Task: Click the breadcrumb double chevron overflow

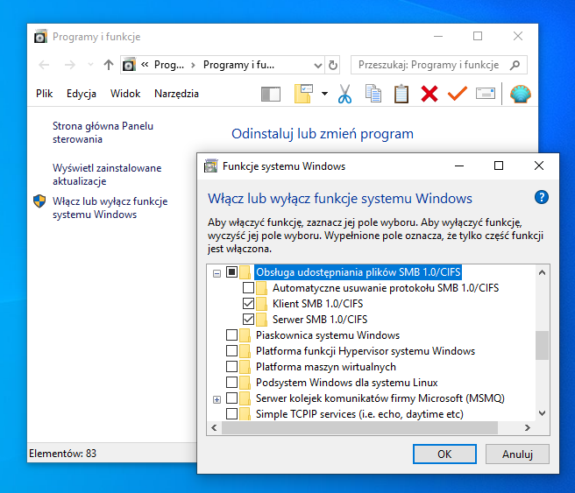Action: [x=145, y=65]
